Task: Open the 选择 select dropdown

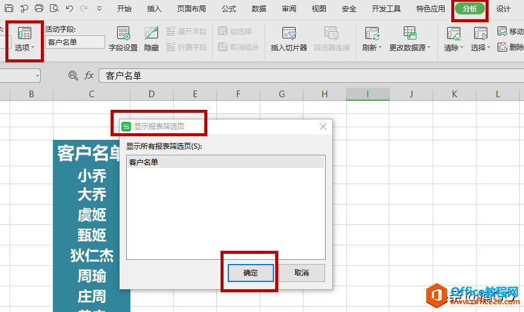Action: [x=481, y=40]
